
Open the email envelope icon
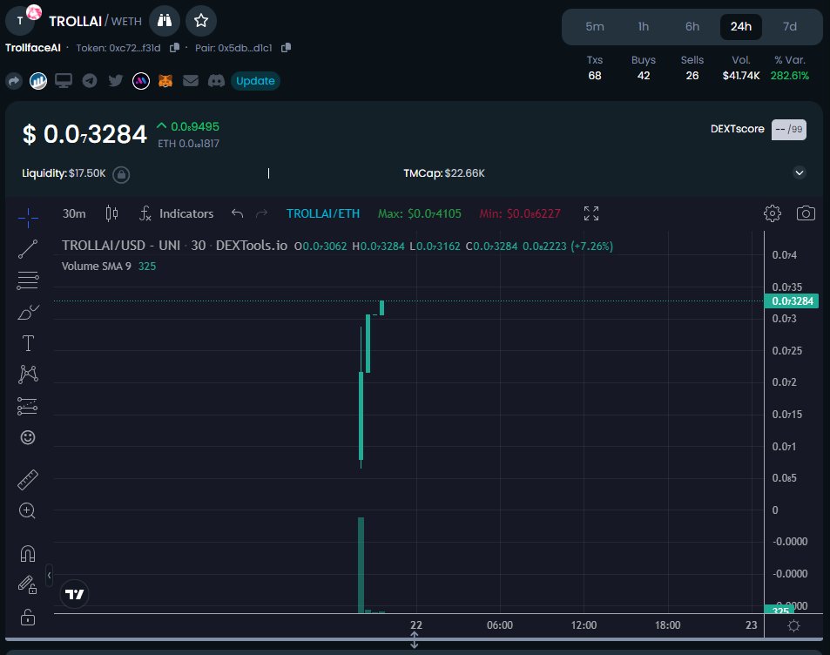[x=191, y=80]
